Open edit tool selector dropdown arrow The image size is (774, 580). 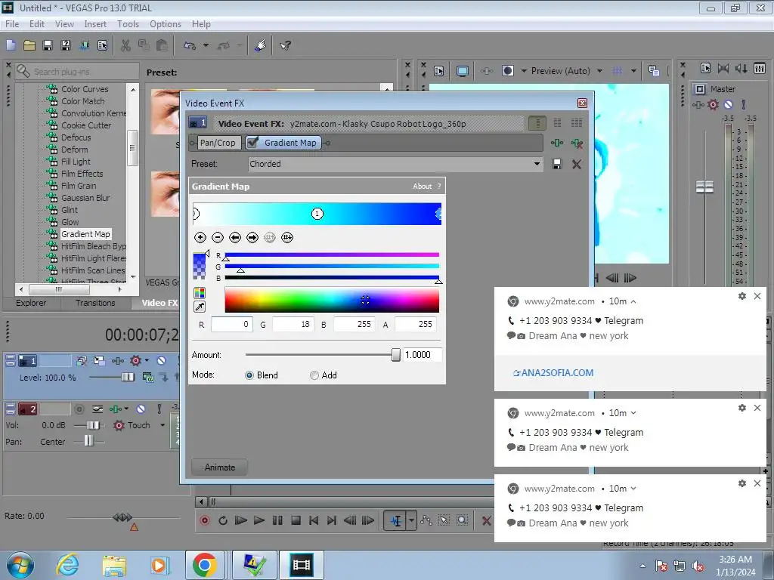point(411,520)
